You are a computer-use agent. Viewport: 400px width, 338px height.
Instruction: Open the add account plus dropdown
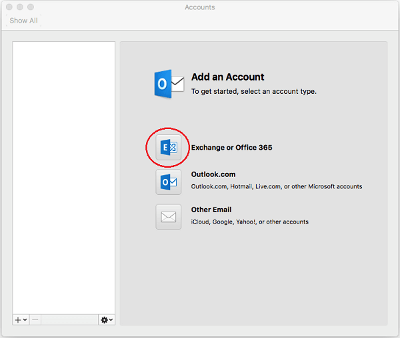21,319
